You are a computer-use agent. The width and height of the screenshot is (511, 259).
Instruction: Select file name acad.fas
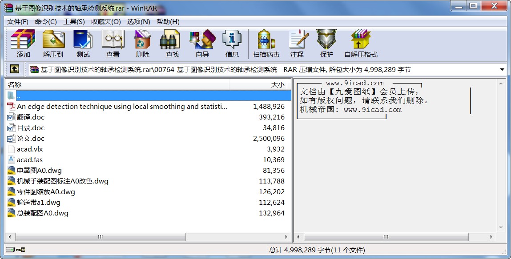30,160
